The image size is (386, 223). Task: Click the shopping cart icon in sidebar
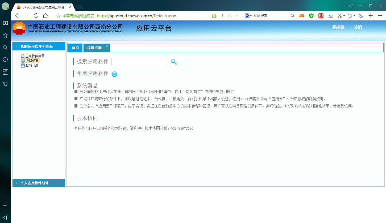[5, 84]
